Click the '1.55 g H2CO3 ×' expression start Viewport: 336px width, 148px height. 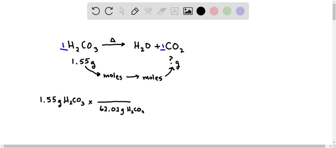click(x=66, y=101)
